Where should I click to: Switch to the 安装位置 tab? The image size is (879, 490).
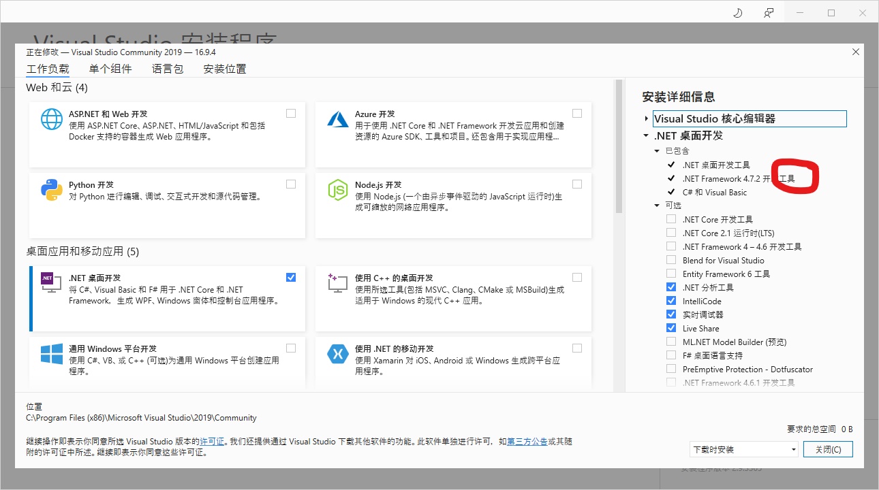225,69
